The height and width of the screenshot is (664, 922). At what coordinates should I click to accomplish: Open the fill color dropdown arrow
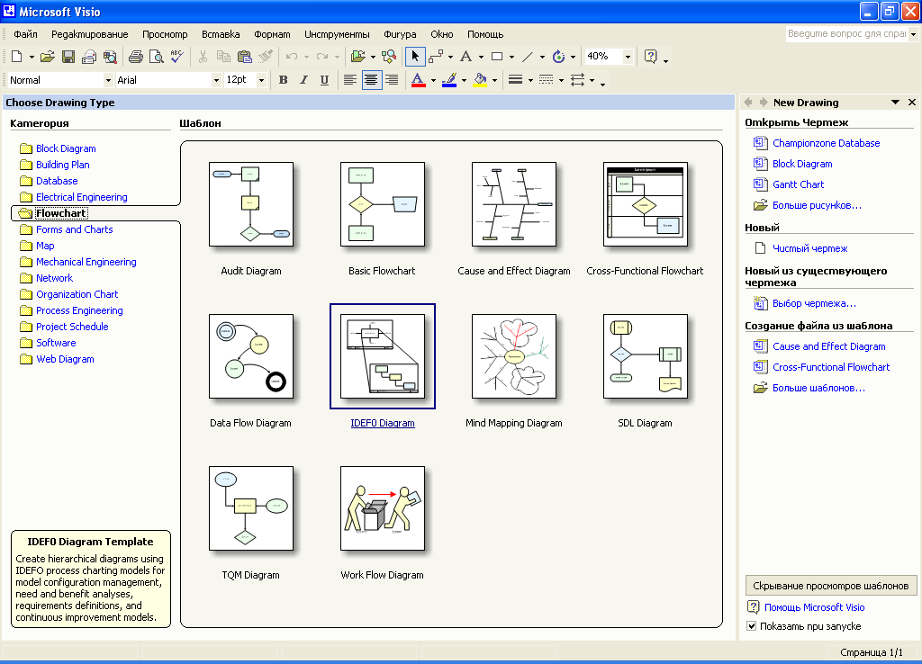point(494,80)
